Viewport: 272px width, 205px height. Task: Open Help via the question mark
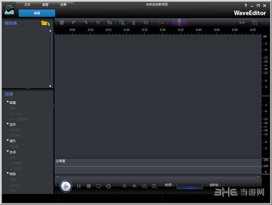246,5
